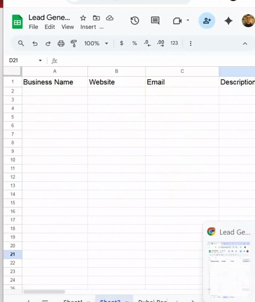
Task: Expand the Name box dropdown arrow
Action: coord(40,60)
